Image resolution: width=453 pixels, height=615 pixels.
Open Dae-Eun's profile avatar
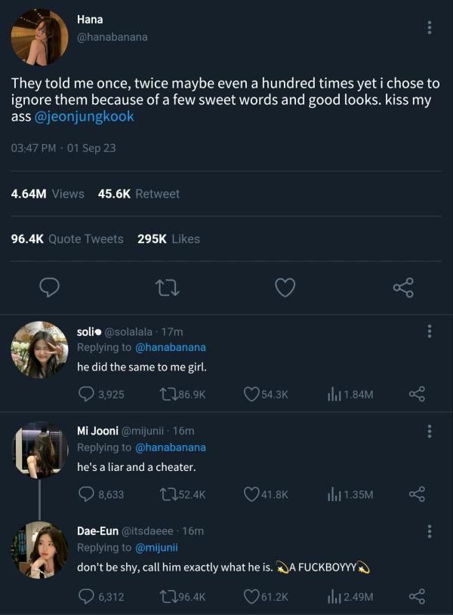tap(40, 549)
